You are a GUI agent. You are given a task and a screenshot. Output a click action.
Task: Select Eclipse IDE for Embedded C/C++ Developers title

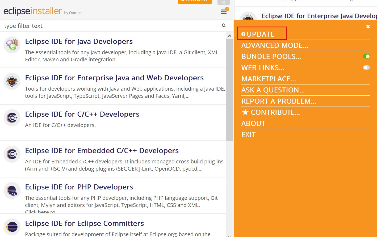pyautogui.click(x=102, y=151)
